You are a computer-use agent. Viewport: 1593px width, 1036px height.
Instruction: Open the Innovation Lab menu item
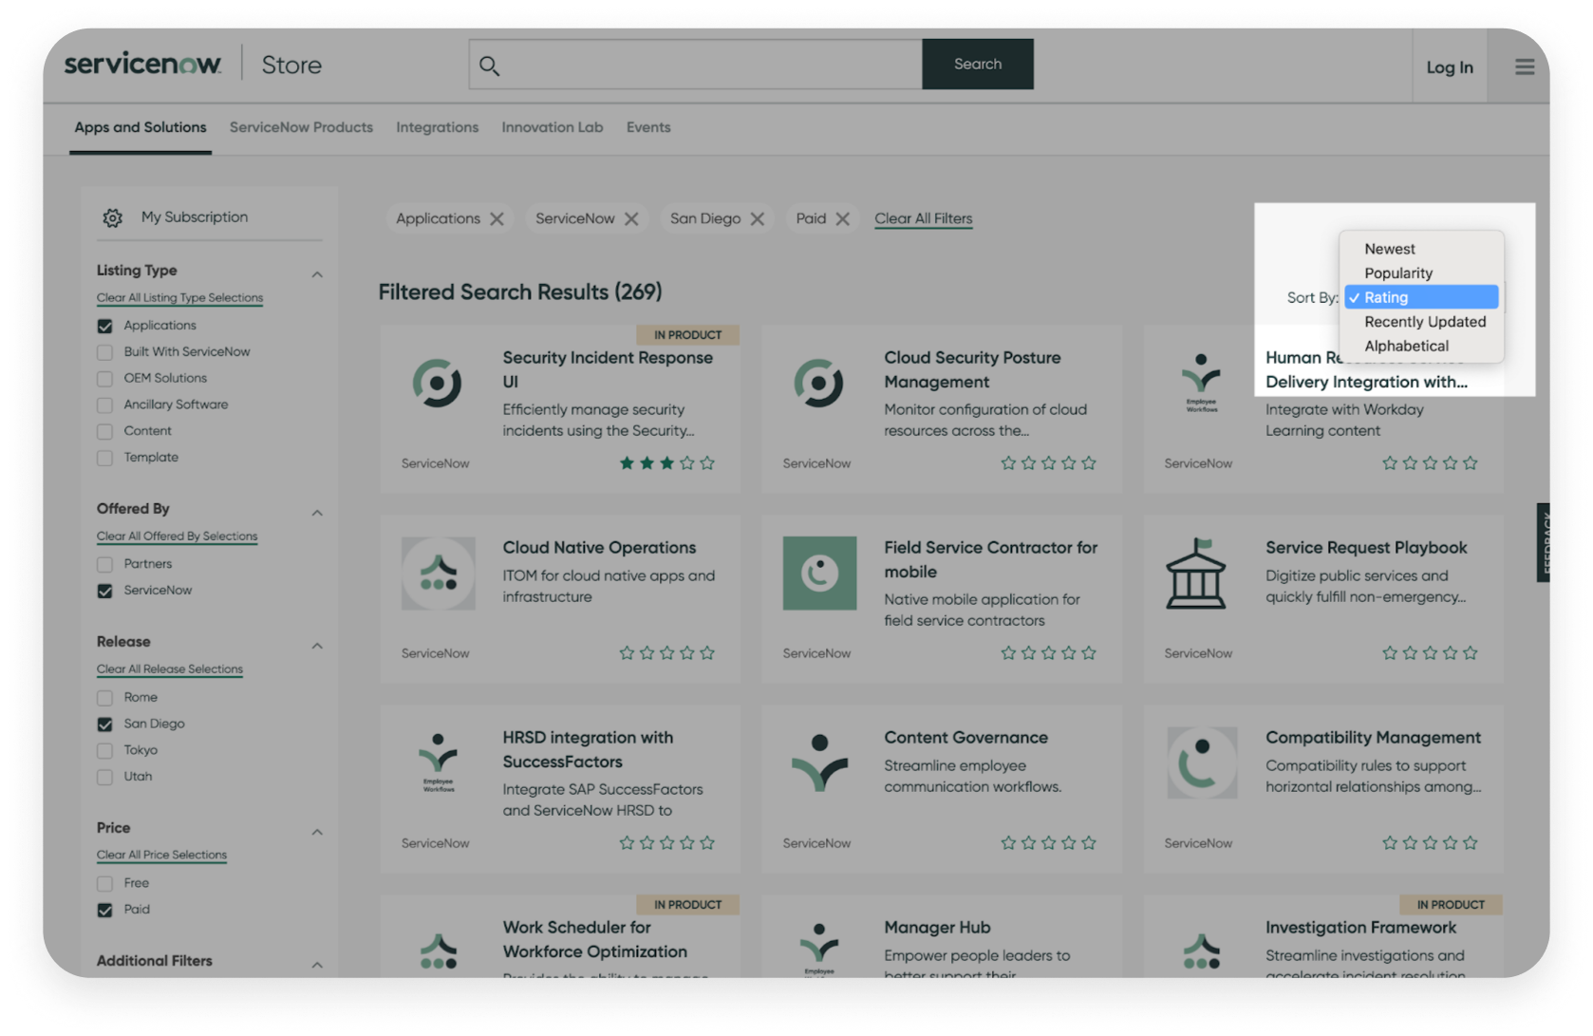552,126
